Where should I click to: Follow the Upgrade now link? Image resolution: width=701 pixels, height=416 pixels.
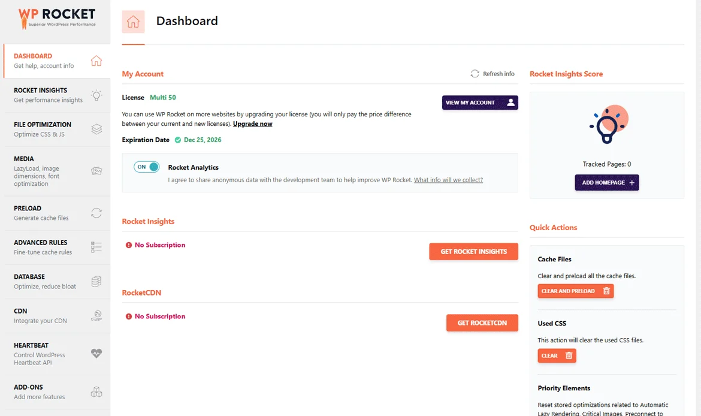click(x=253, y=124)
